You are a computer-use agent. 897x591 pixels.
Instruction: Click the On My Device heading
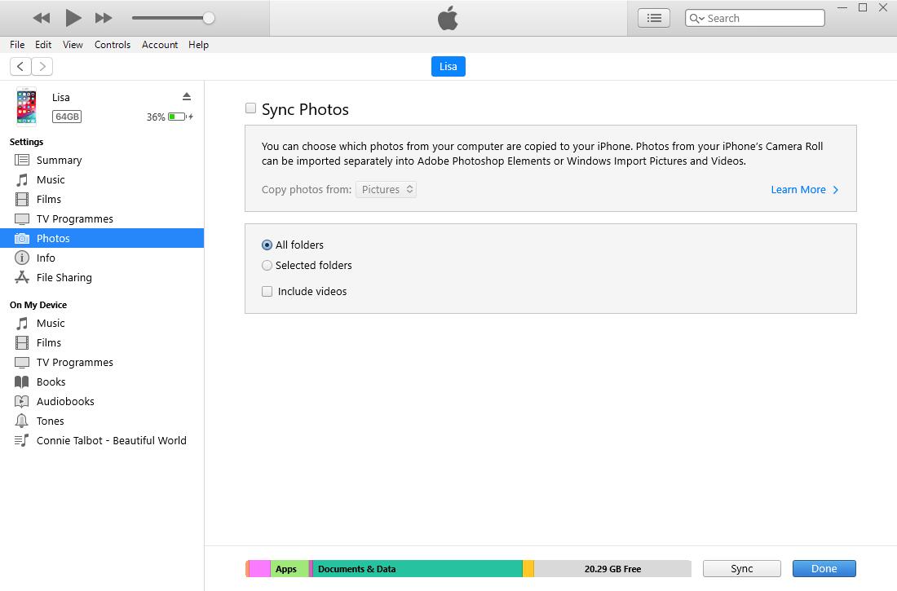pyautogui.click(x=38, y=305)
